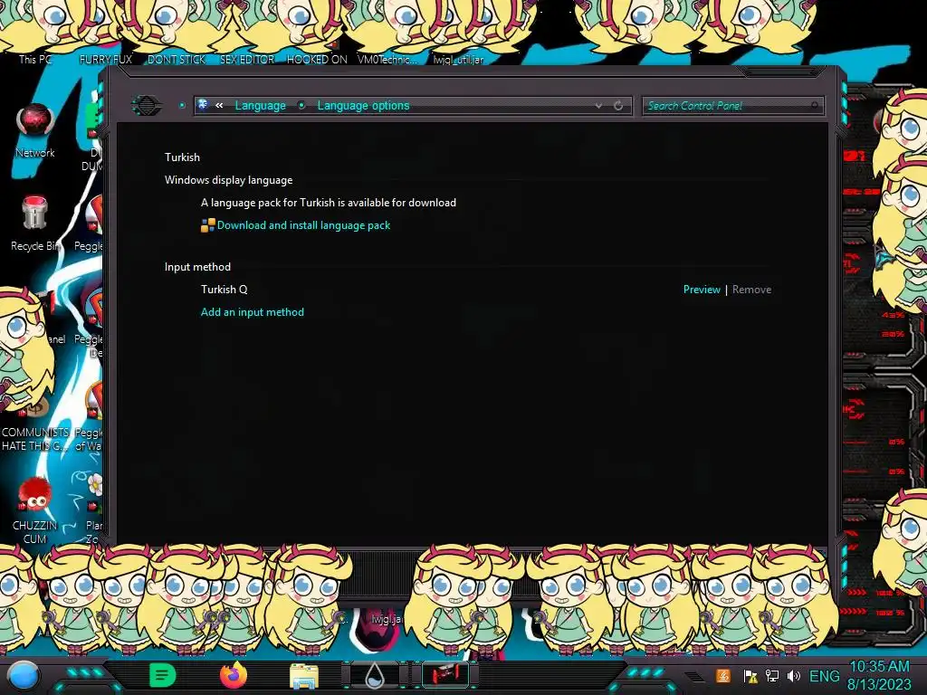Click Download and install language pack

coord(303,225)
